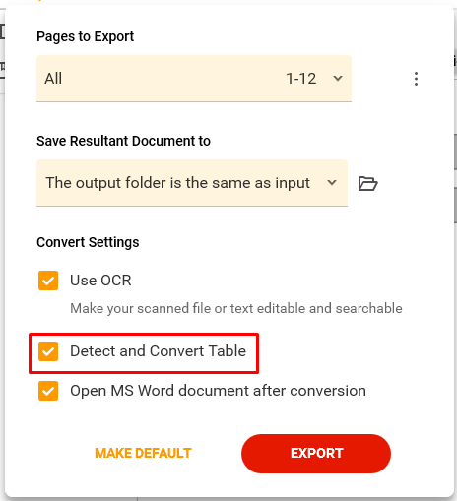Open the three-dot more options menu
Viewport: 457px width, 501px height.
[x=416, y=79]
